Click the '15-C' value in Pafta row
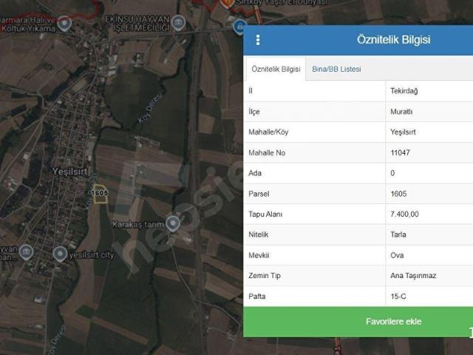The image size is (473, 355). click(x=398, y=297)
